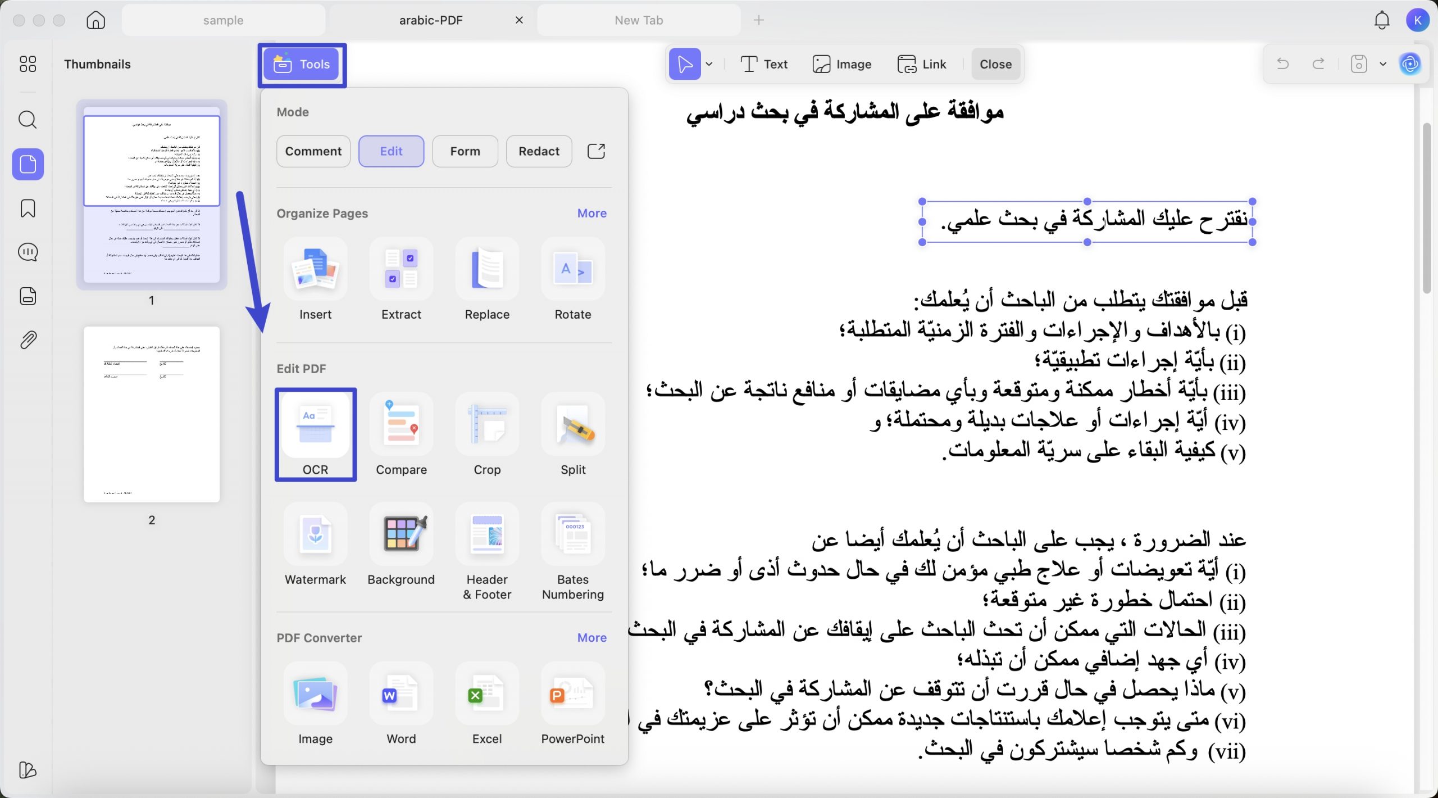Click the selected Arabic text box

1087,221
